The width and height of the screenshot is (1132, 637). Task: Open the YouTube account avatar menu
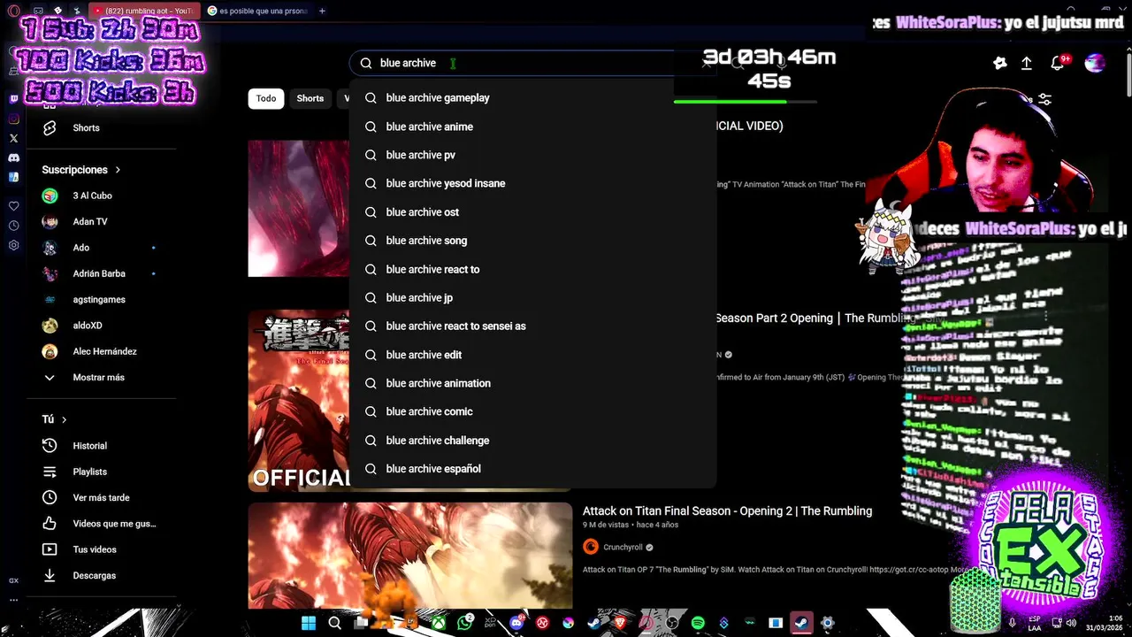tap(1095, 63)
